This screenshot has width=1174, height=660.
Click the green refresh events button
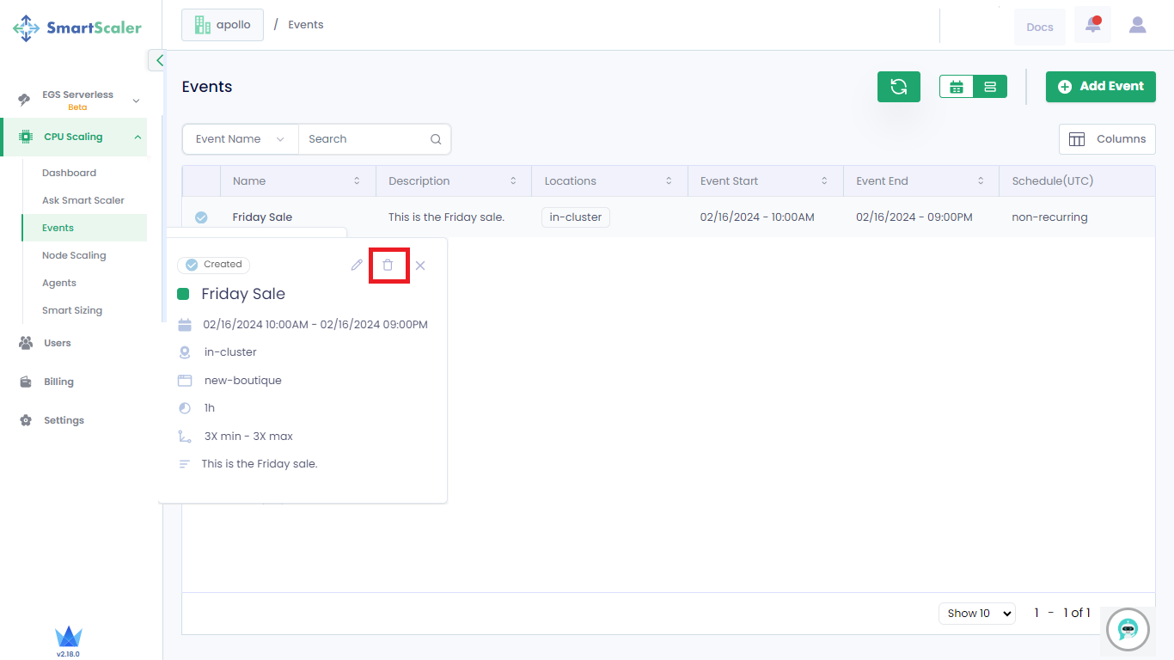coord(898,87)
